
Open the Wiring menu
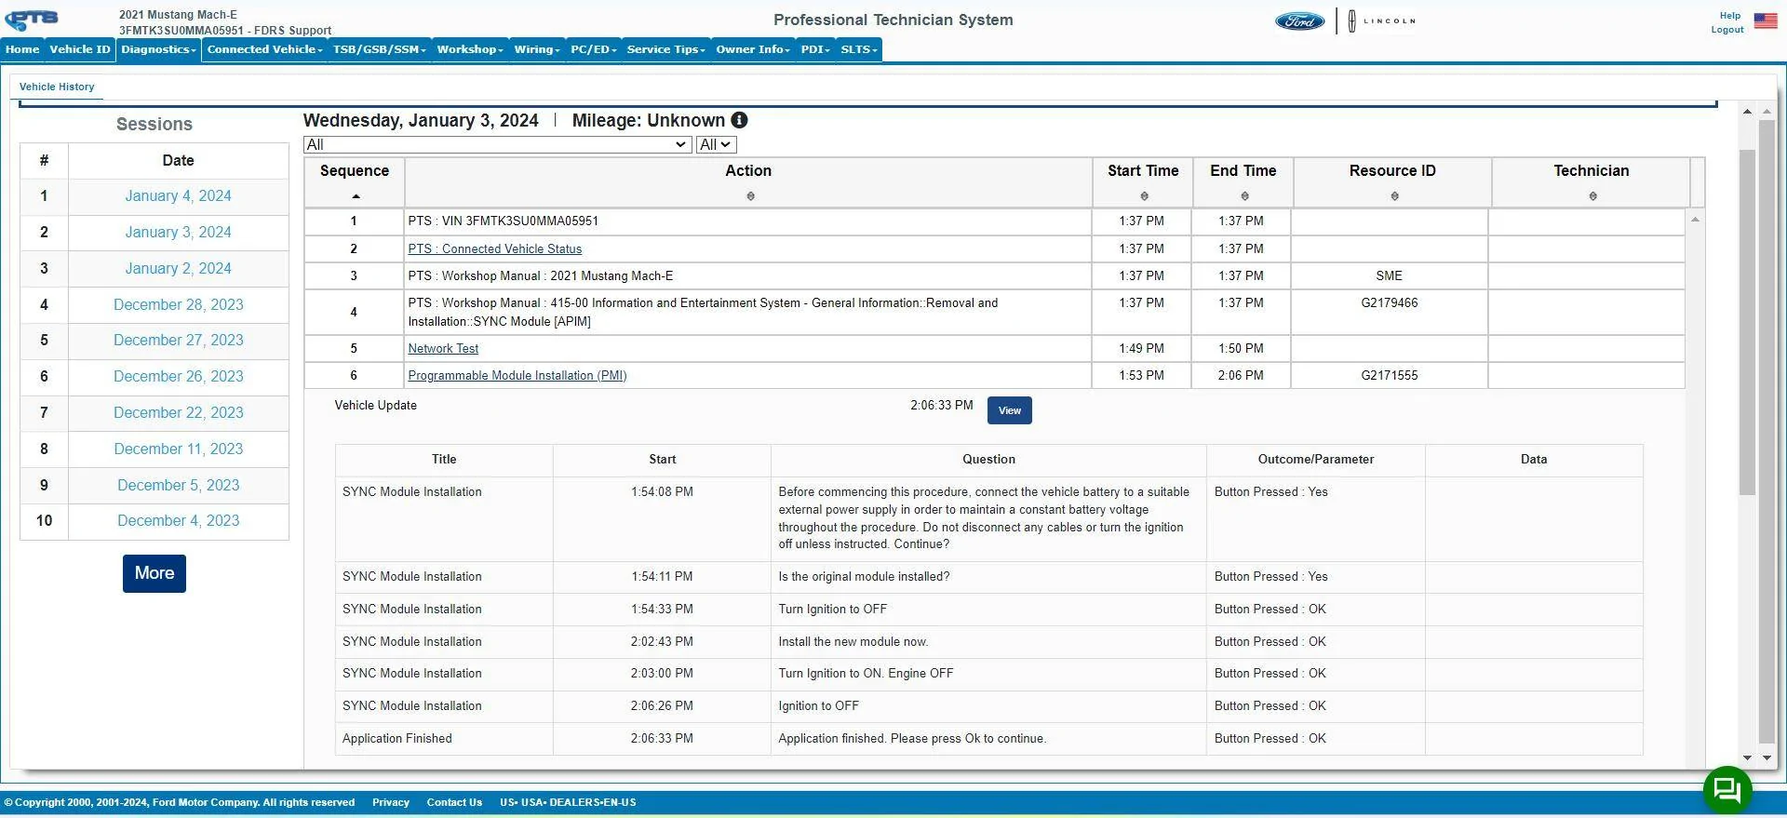(x=537, y=49)
